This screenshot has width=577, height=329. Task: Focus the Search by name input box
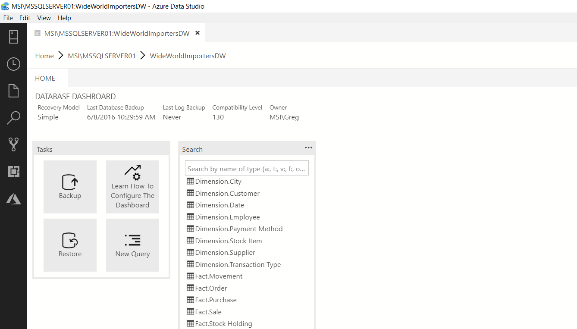(x=247, y=169)
